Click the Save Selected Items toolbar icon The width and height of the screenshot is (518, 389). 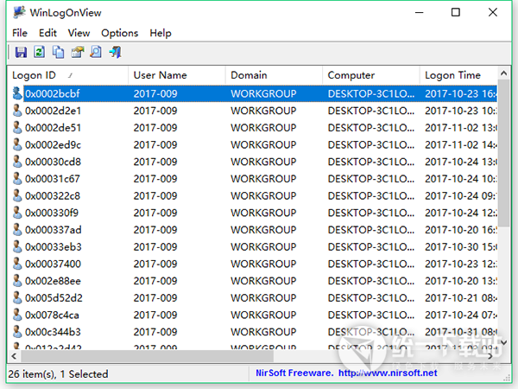coord(21,52)
